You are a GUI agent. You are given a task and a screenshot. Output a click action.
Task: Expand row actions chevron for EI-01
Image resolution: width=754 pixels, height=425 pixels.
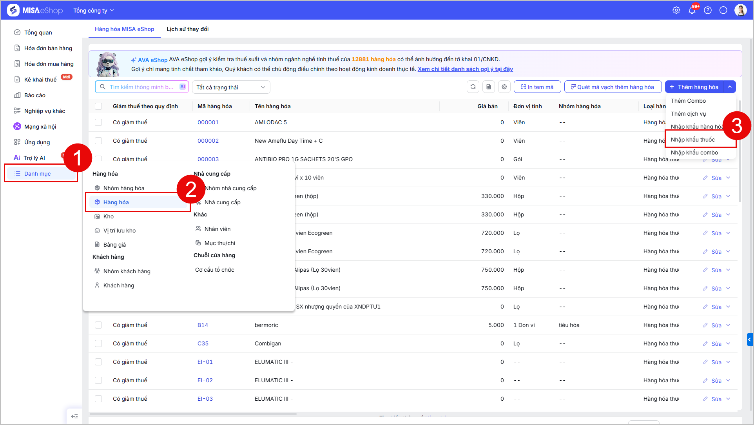tap(728, 362)
